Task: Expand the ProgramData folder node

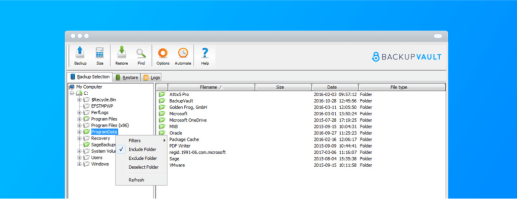Action: click(x=79, y=132)
